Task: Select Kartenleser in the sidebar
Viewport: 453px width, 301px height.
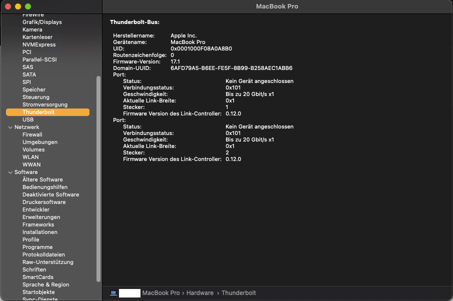Action: tap(37, 37)
